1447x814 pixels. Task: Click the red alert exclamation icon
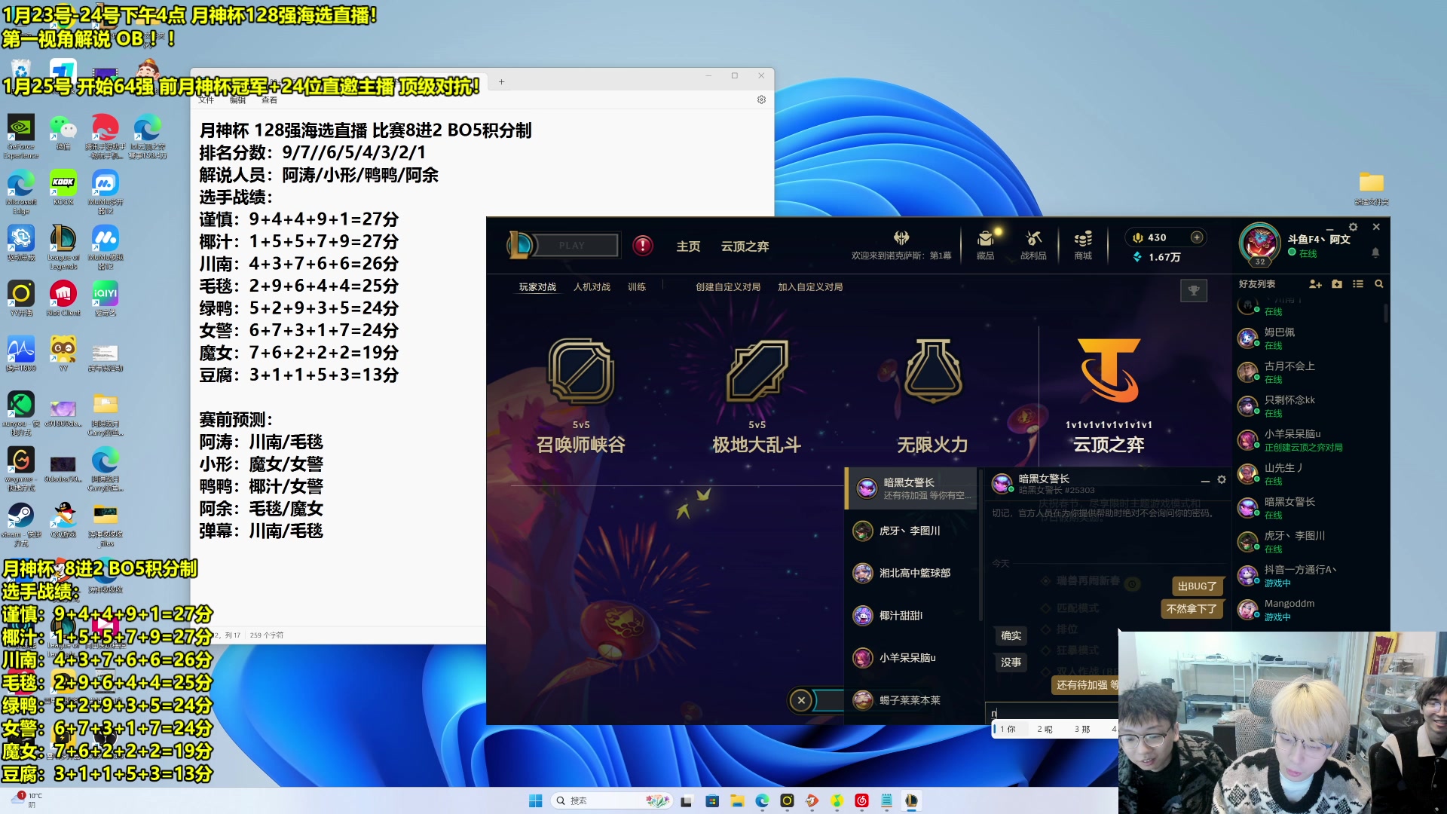(x=642, y=246)
